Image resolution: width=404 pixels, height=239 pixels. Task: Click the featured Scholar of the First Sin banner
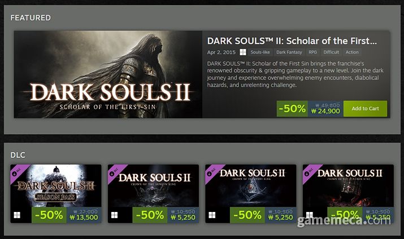click(108, 74)
